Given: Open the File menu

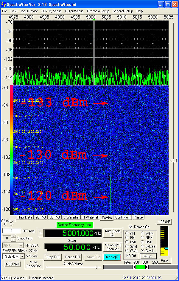Looking at the screenshot, I should coord(4,11).
